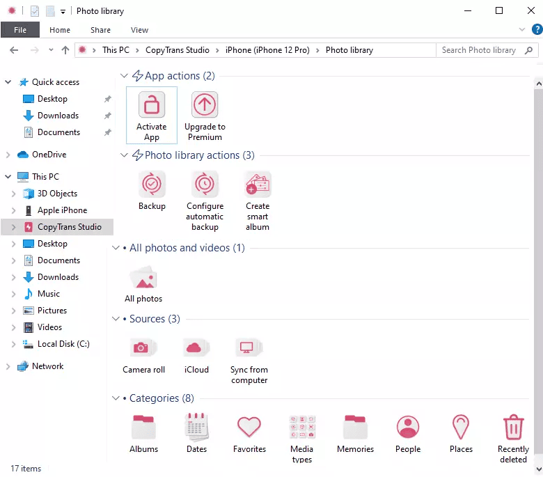Open the Dates category
543x477 pixels.
point(196,434)
